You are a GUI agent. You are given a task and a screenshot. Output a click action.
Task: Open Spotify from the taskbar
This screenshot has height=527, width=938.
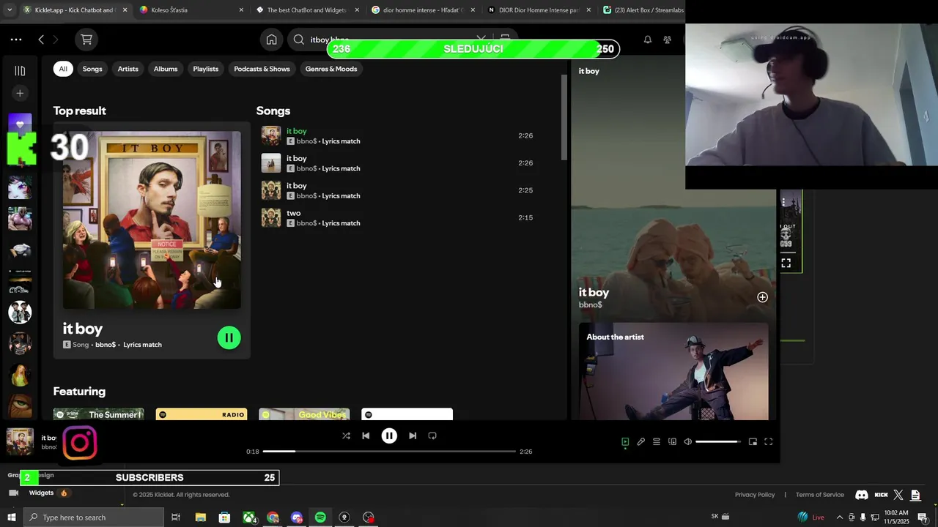point(320,517)
